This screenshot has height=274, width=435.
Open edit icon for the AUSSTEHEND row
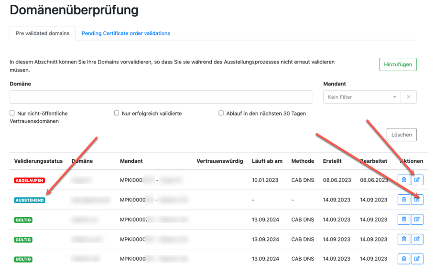coord(417,200)
